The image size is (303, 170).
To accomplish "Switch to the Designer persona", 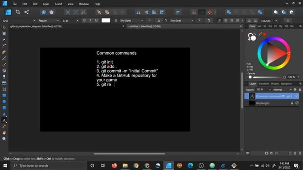I will (8, 12).
